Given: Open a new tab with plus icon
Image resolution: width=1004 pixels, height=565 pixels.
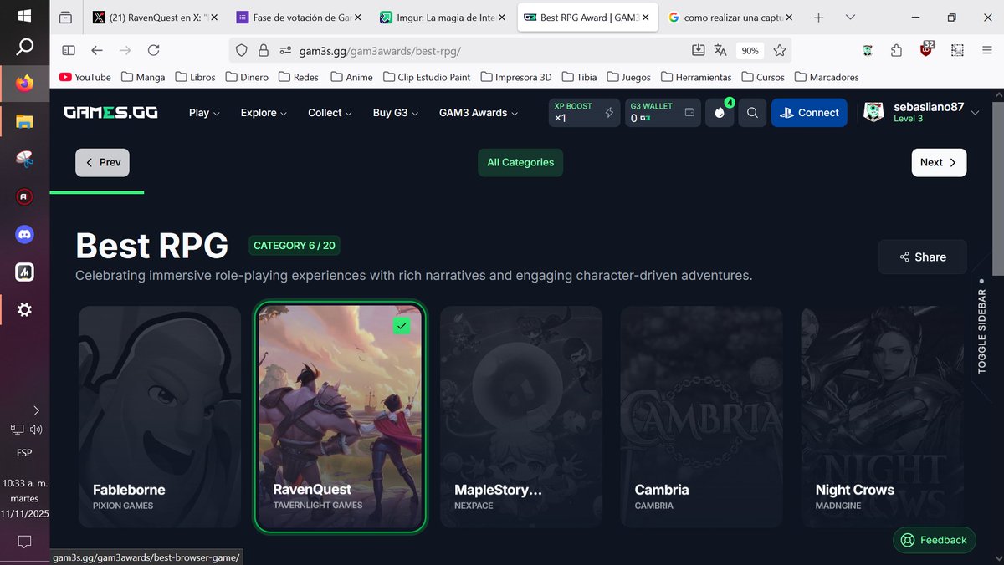Looking at the screenshot, I should (819, 18).
